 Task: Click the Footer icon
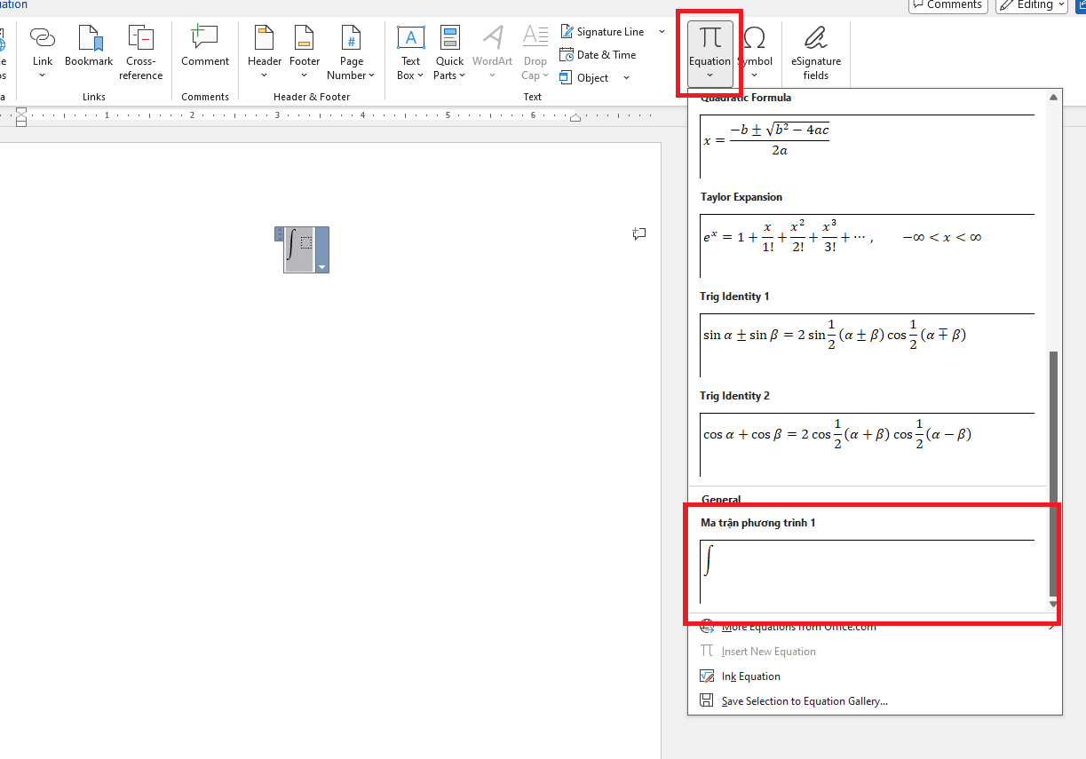click(305, 37)
